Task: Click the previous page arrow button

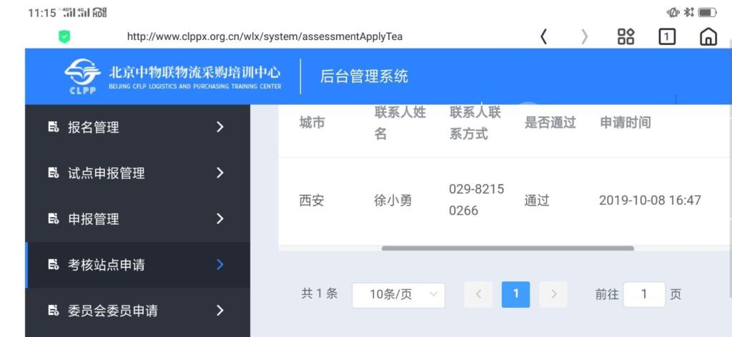Action: 478,294
